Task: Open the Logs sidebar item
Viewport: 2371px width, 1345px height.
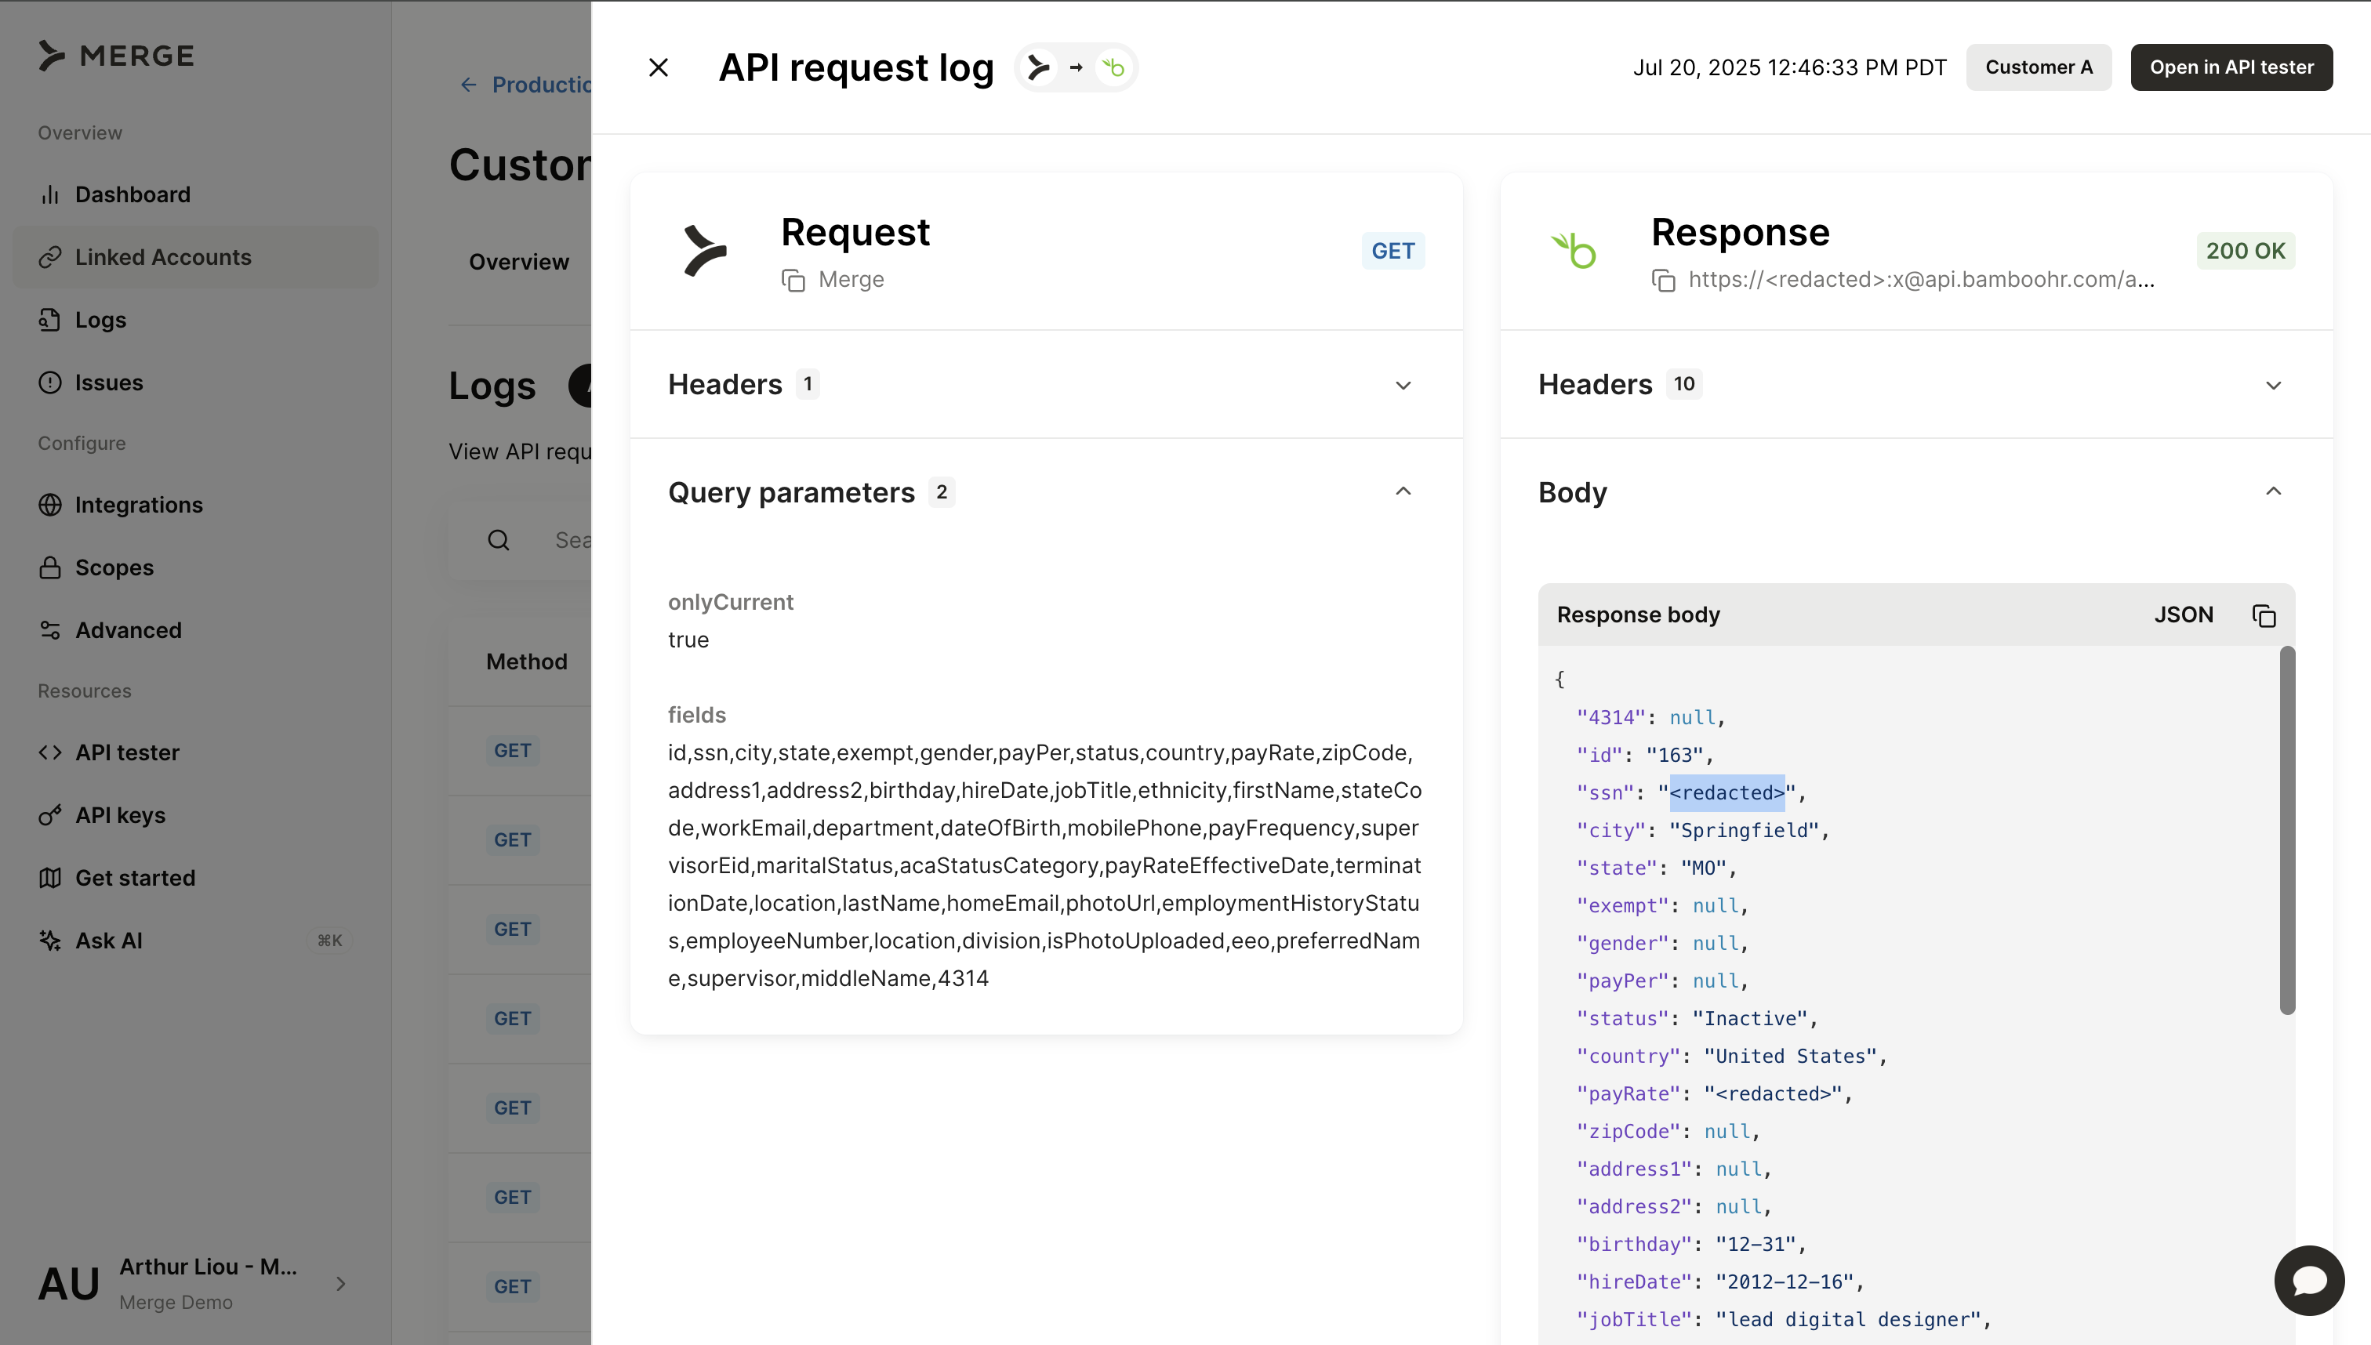Action: (100, 320)
